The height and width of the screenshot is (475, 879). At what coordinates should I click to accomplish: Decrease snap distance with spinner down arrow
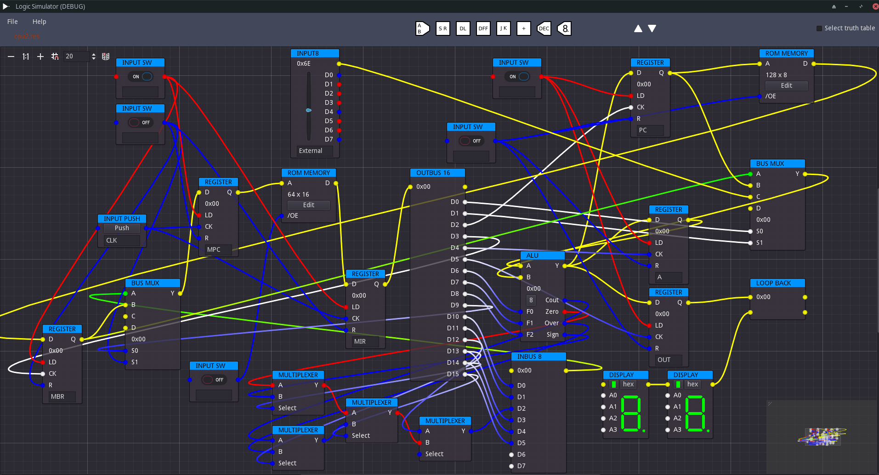(94, 58)
